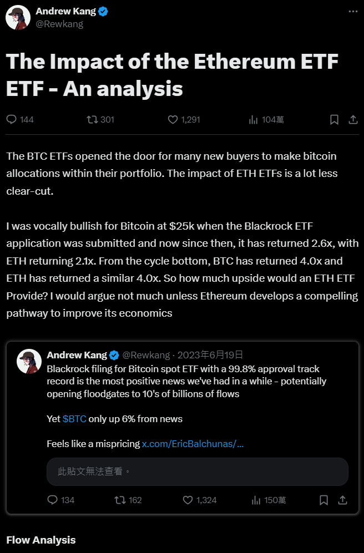This screenshot has height=553, width=364.
Task: Open the share menu for the main tweet
Action: tap(353, 119)
